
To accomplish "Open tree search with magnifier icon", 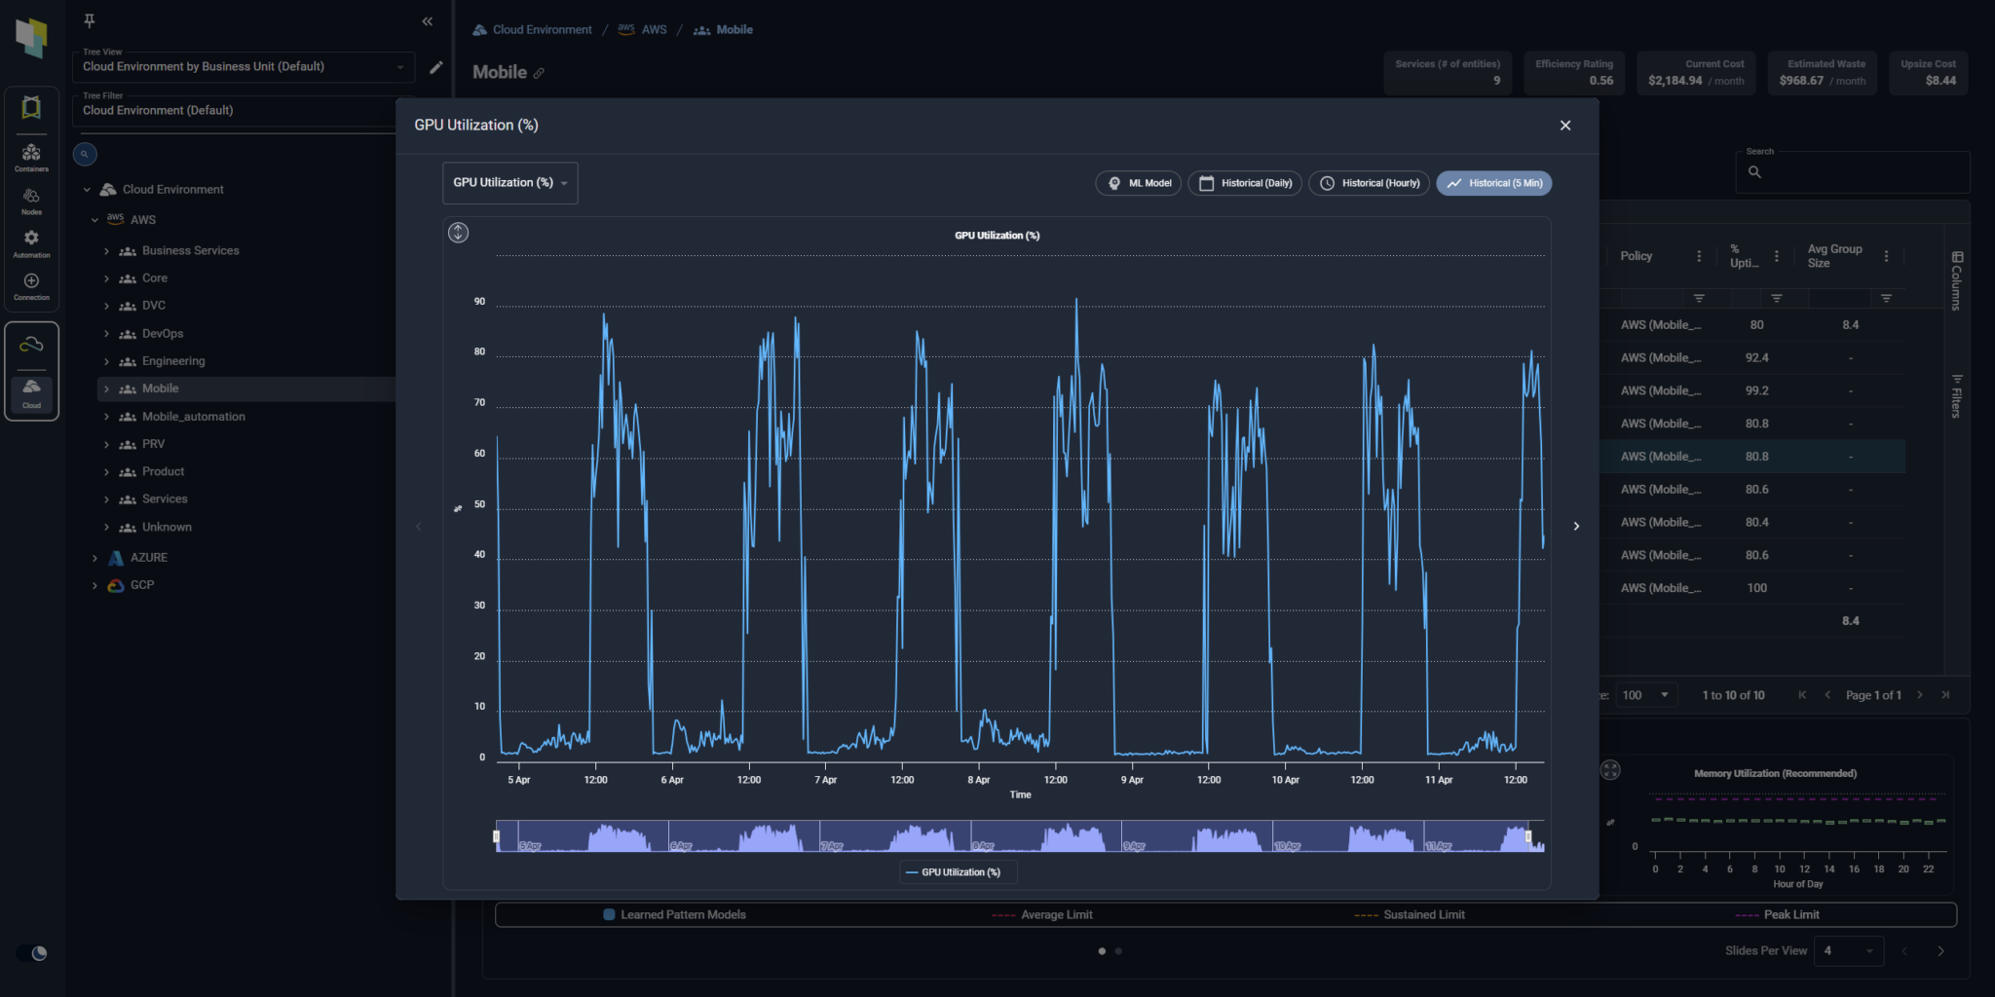I will (x=85, y=153).
